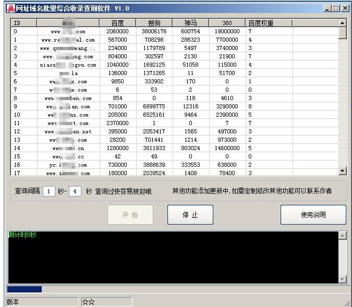Select cell 6899775 in row 9

pyautogui.click(x=154, y=106)
